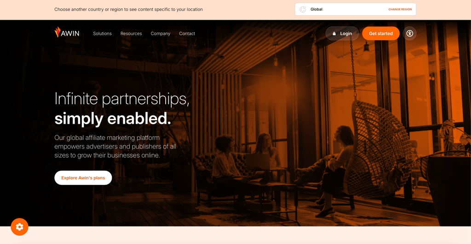The height and width of the screenshot is (244, 471).
Task: Click the 'Infinite partnerships,' headline
Action: [x=122, y=99]
